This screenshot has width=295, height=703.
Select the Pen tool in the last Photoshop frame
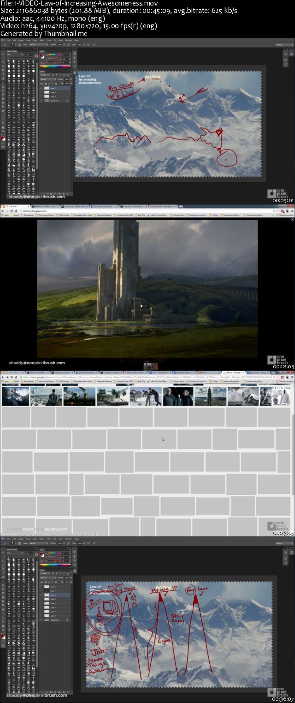tap(3, 609)
